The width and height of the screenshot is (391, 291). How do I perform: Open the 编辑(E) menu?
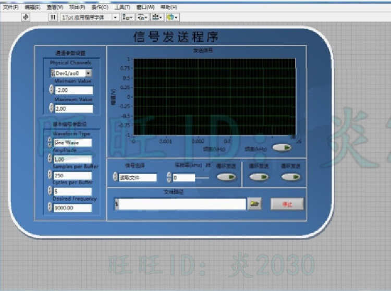pos(32,7)
